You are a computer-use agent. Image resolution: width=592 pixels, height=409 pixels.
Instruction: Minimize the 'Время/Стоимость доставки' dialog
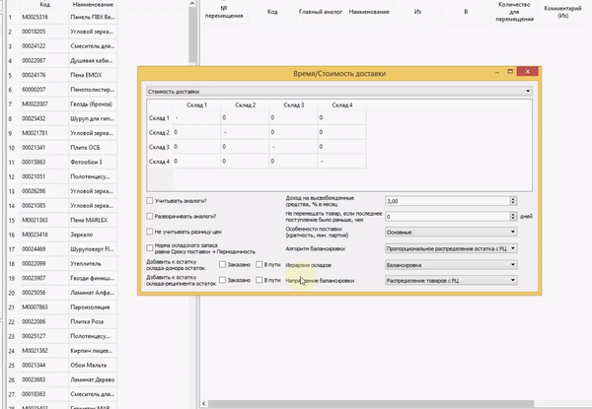coord(497,71)
